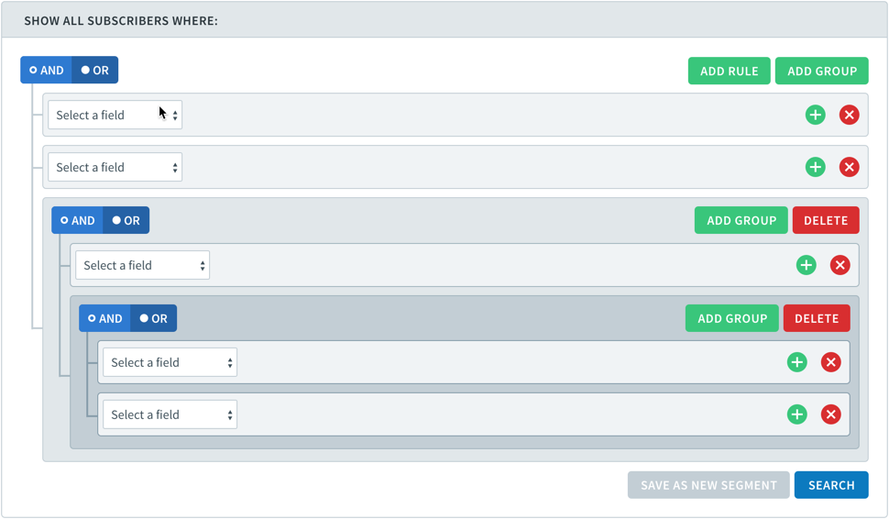Delete second top-level rule via red X
The image size is (889, 519).
(x=849, y=167)
